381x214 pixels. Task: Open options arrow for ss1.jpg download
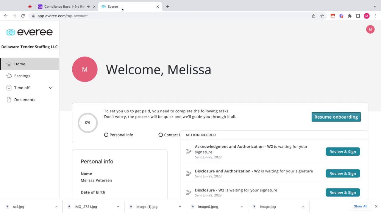pos(56,207)
